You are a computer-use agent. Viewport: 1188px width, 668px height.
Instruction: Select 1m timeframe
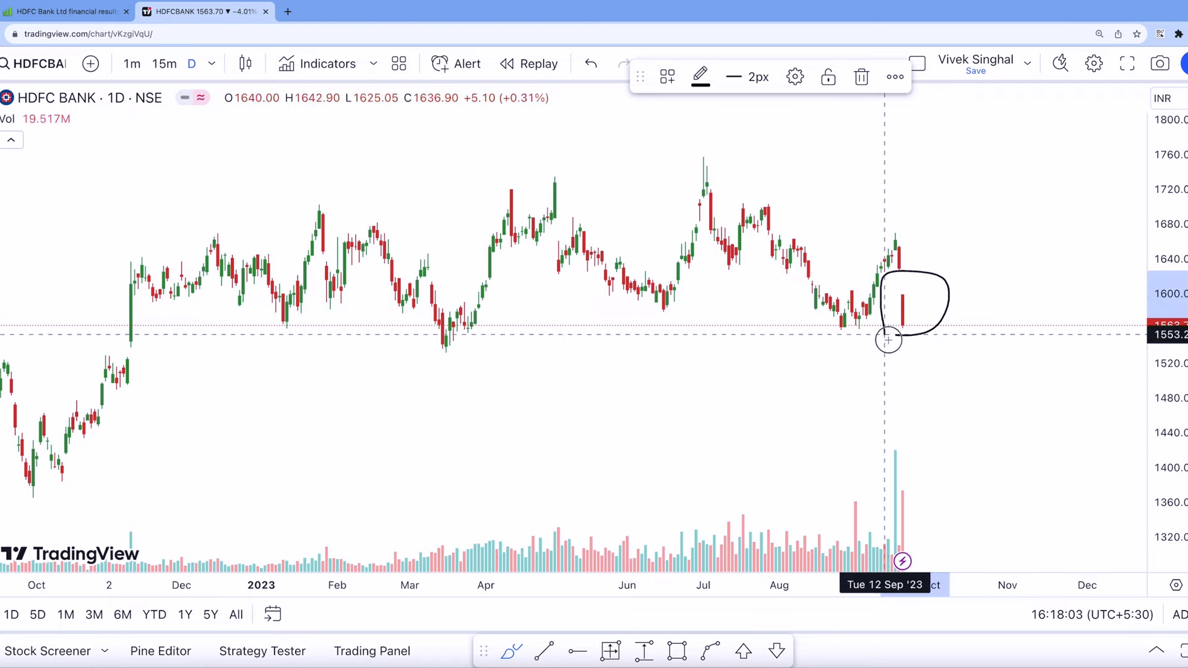[x=132, y=64]
